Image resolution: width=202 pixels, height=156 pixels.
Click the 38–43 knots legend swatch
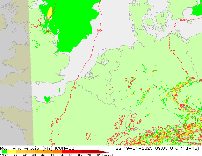pyautogui.click(x=39, y=152)
